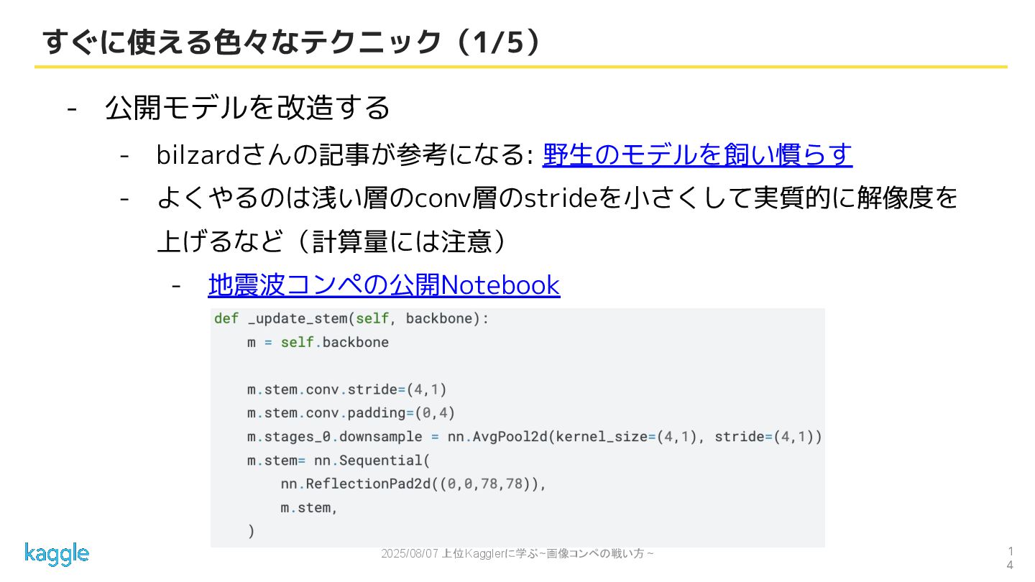The image size is (1035, 582).
Task: Click the code snippet image
Action: (517, 428)
